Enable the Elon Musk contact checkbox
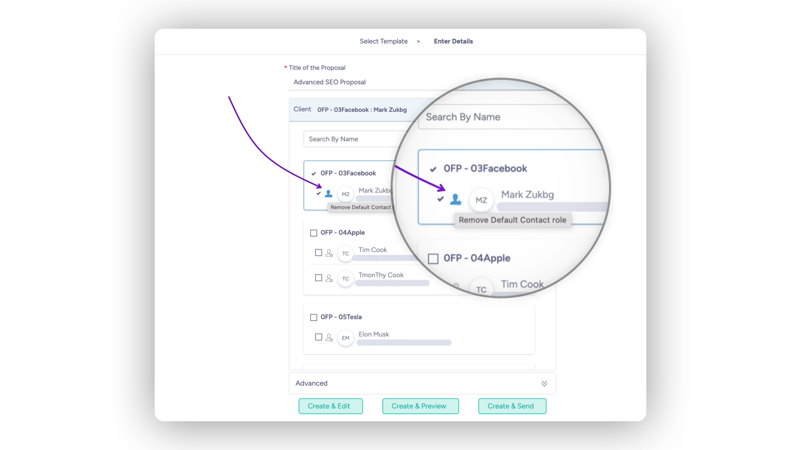Viewport: 801px width, 450px height. (319, 337)
